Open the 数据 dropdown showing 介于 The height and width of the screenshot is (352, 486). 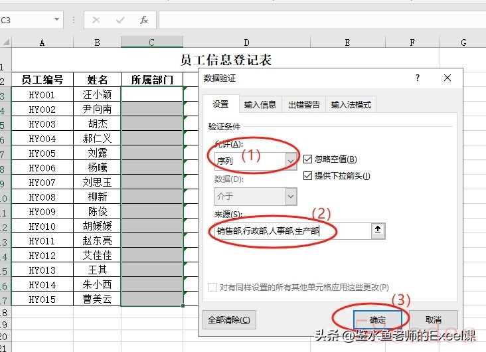click(x=290, y=197)
